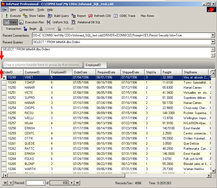This screenshot has width=217, height=188.
Task: Begin a new transaction
Action: point(30,29)
